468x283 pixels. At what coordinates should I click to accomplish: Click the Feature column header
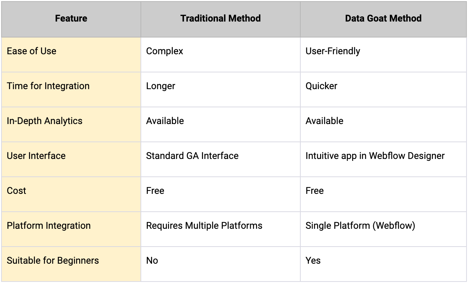click(x=71, y=19)
